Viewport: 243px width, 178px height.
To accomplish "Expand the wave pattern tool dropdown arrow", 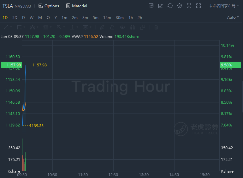I will (38, 27).
